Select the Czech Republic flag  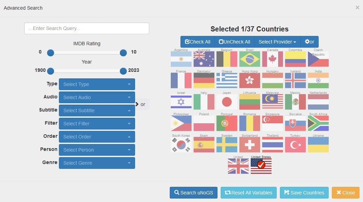click(x=318, y=59)
